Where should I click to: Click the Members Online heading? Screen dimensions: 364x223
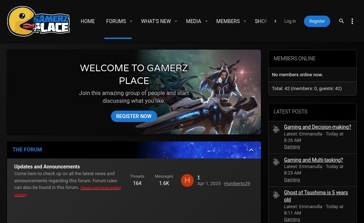pyautogui.click(x=294, y=58)
